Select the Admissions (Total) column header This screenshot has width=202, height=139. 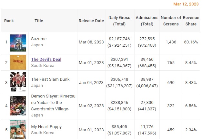(x=147, y=21)
